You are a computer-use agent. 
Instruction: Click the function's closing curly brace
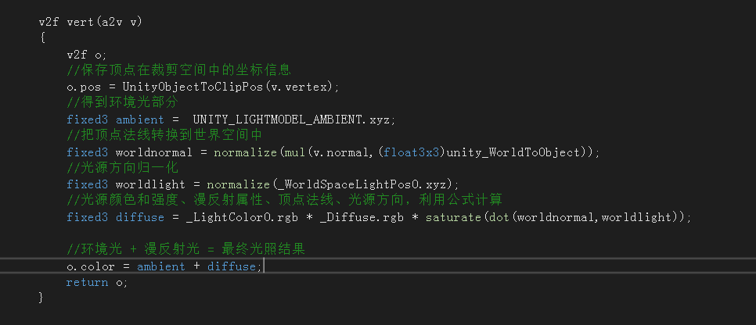(x=41, y=298)
